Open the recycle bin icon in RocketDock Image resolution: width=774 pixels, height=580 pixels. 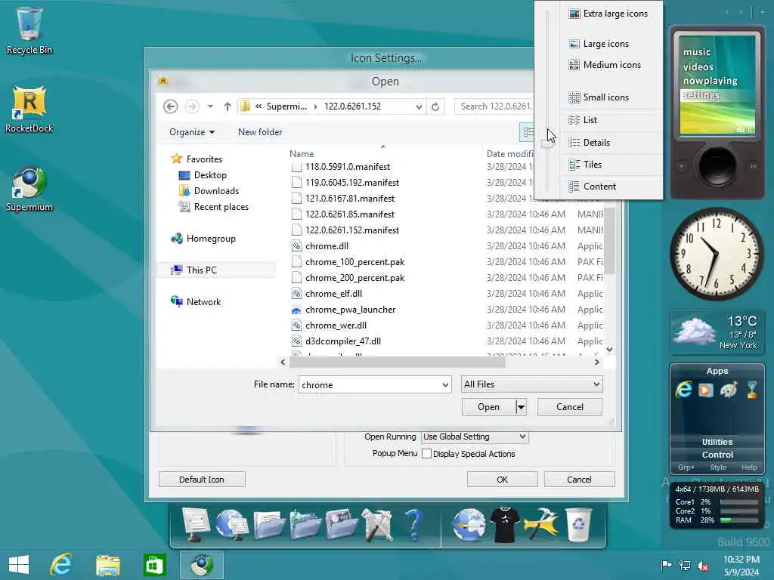click(578, 525)
